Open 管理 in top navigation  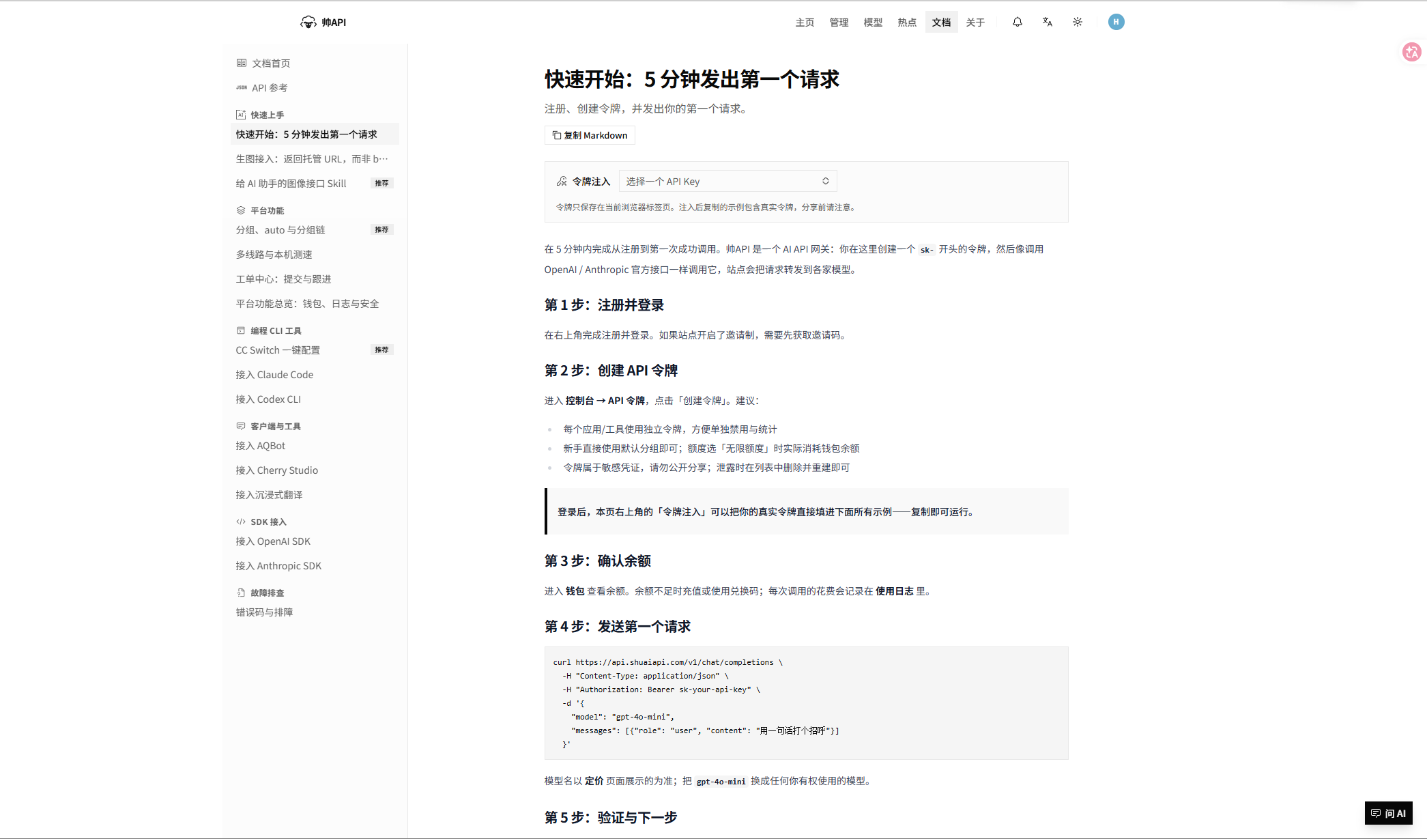click(839, 22)
